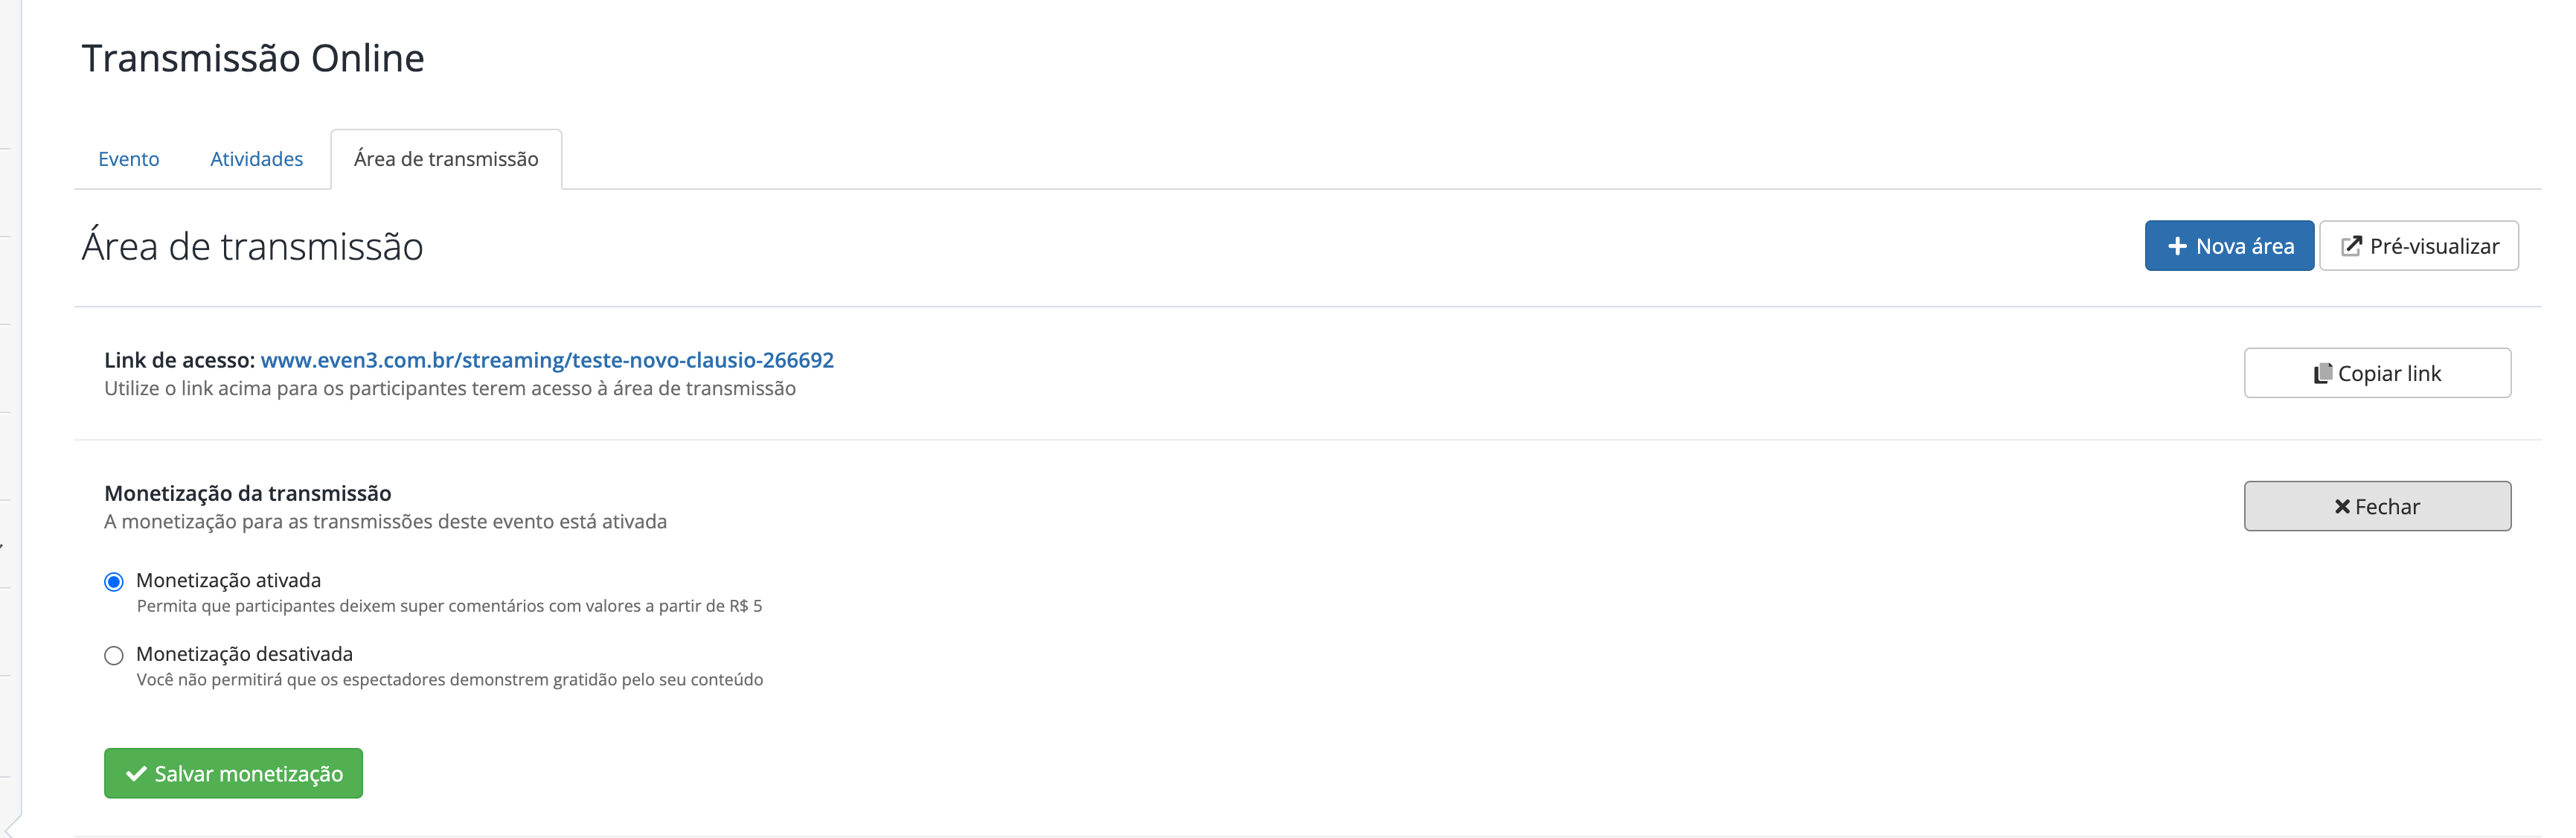
Task: Create a new area with Nova área
Action: (2229, 246)
